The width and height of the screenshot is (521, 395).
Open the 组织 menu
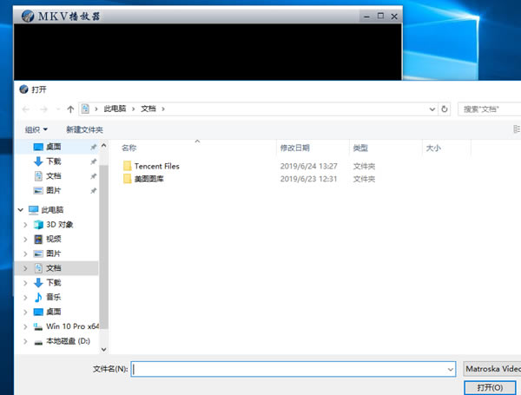point(36,129)
